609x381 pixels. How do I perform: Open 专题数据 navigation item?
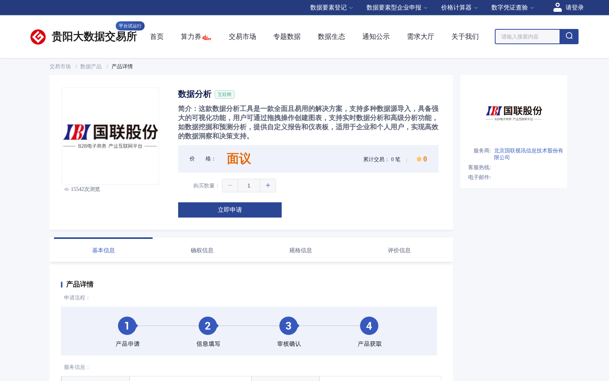pyautogui.click(x=287, y=37)
